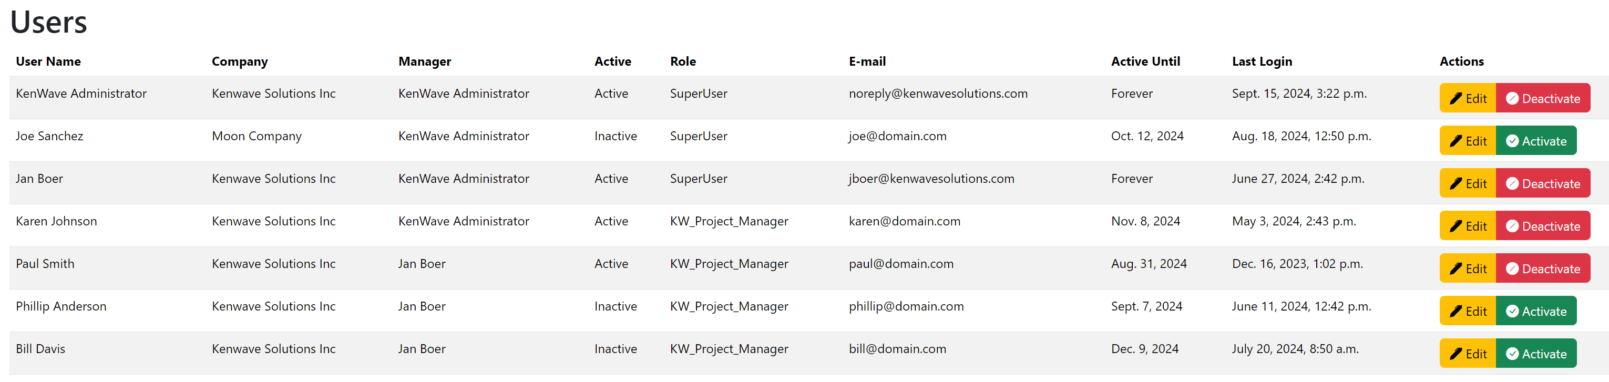The width and height of the screenshot is (1609, 382).
Task: Click the pencil icon in Karen Johnson's row
Action: (x=1456, y=226)
